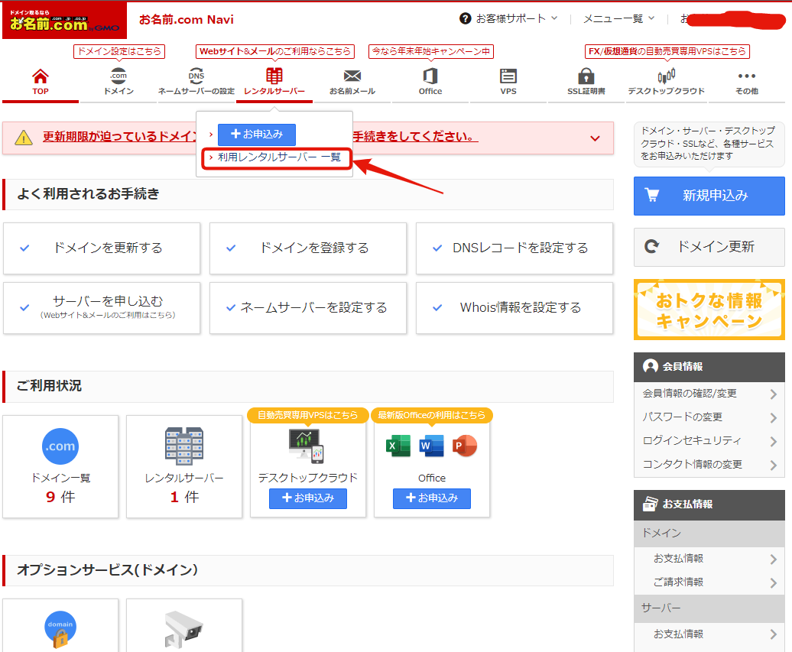Open Whois情報を設定する quick procedure
This screenshot has width=792, height=652.
[514, 308]
